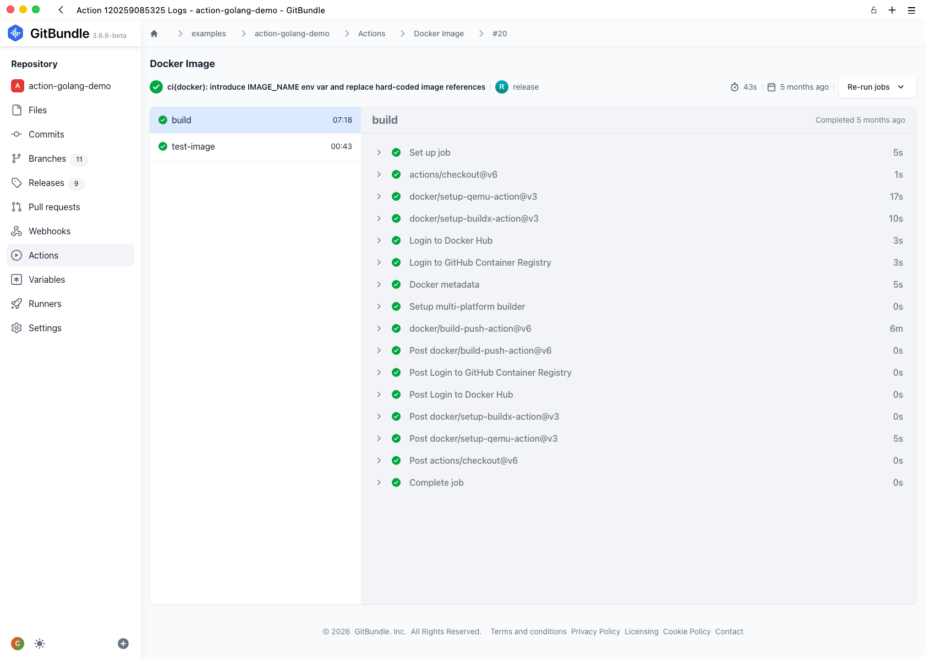Open new tab with plus icon

[892, 10]
